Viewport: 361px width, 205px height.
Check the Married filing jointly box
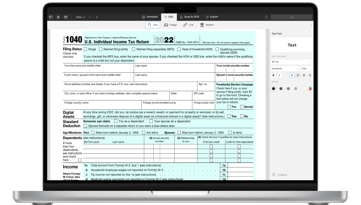click(x=101, y=49)
